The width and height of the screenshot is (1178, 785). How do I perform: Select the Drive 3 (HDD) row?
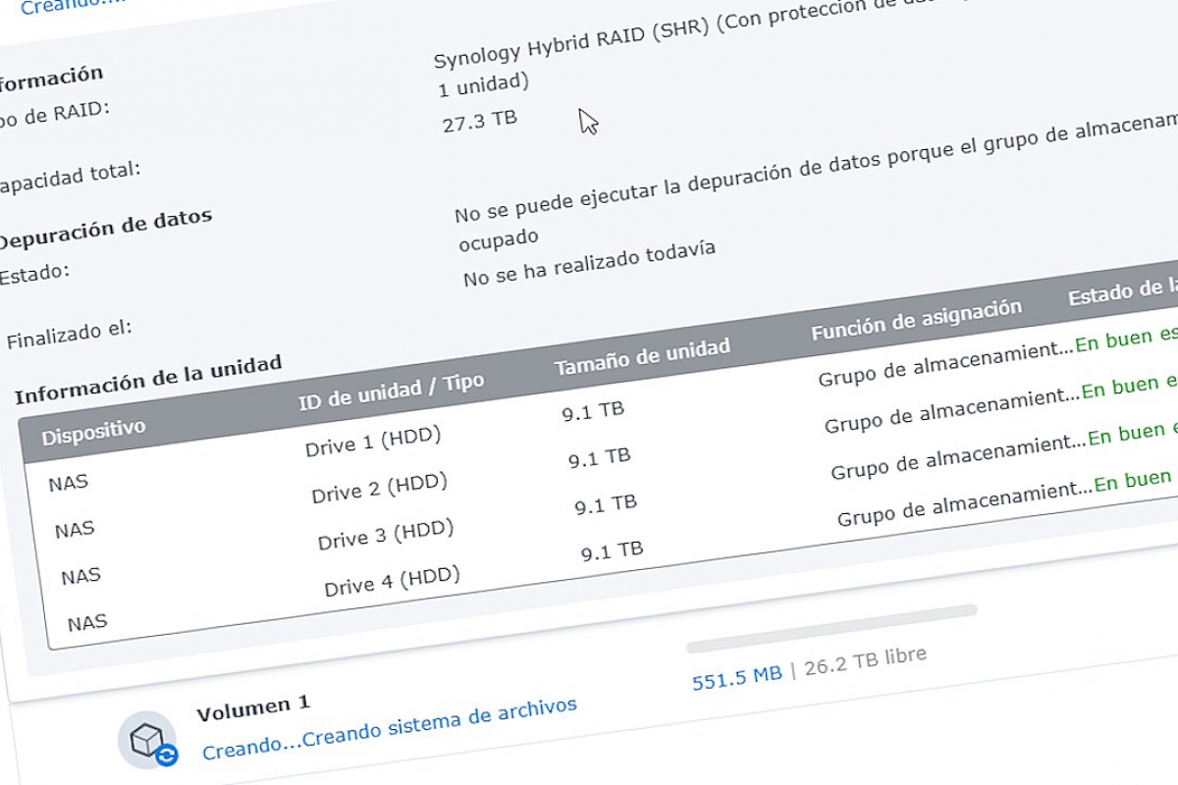(385, 535)
